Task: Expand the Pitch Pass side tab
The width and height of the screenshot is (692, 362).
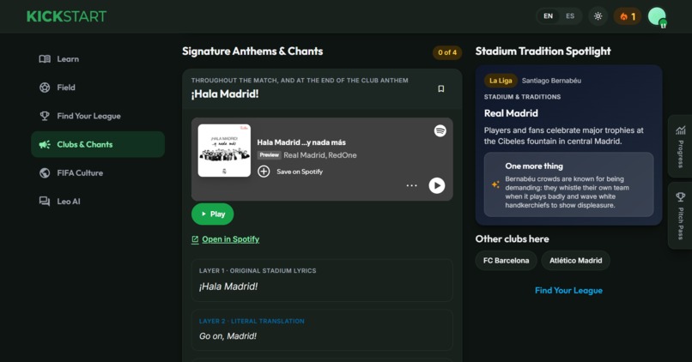Action: click(x=680, y=215)
